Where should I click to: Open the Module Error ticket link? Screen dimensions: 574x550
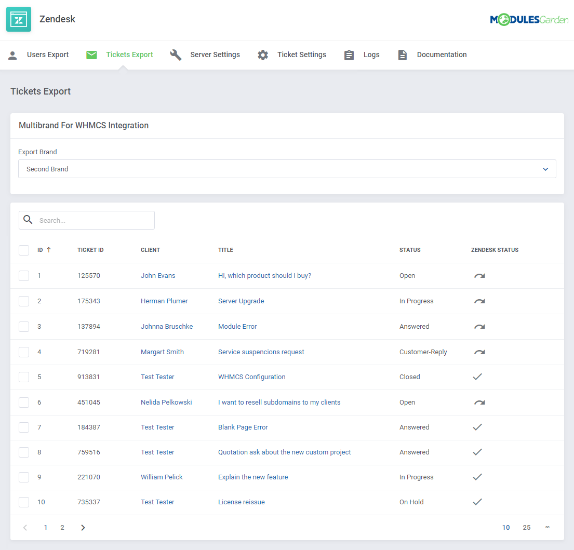[237, 326]
